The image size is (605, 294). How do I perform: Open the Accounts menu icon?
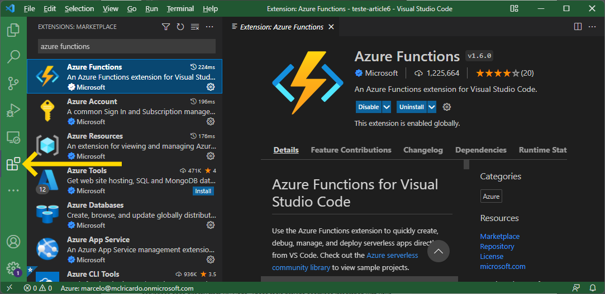coord(13,242)
